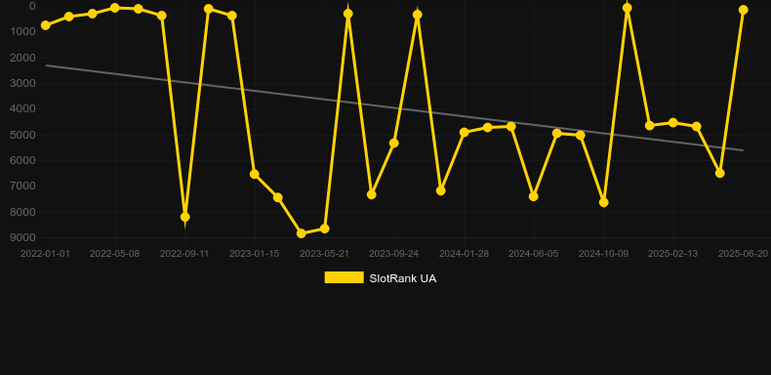
Task: Select the data point dated 2023-09-24
Action: coord(394,144)
